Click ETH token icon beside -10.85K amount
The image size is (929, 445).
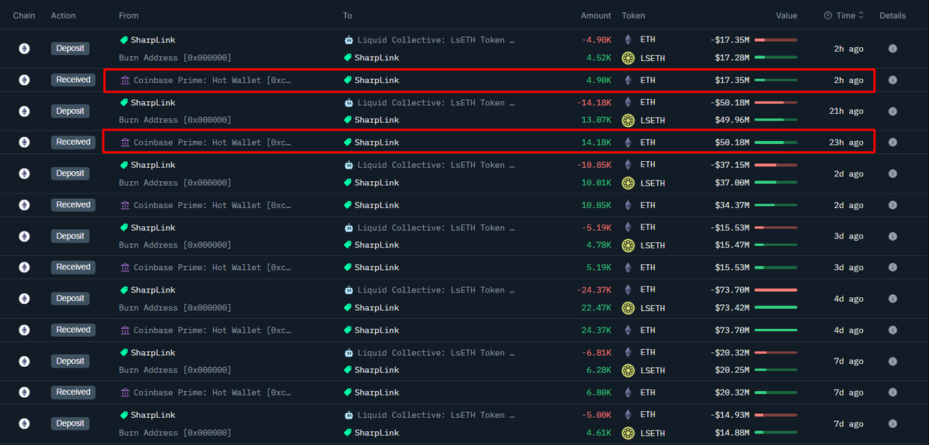tap(628, 165)
